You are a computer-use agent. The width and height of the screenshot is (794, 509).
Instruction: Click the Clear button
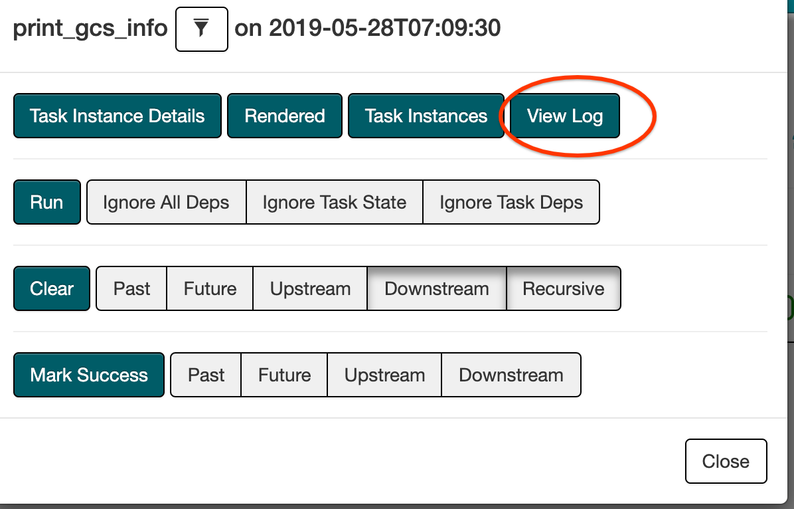tap(51, 288)
